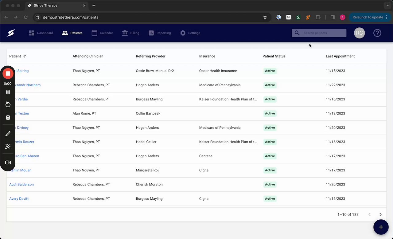Image resolution: width=393 pixels, height=239 pixels.
Task: Click Heddi Cellier referring provider
Action: (146, 142)
